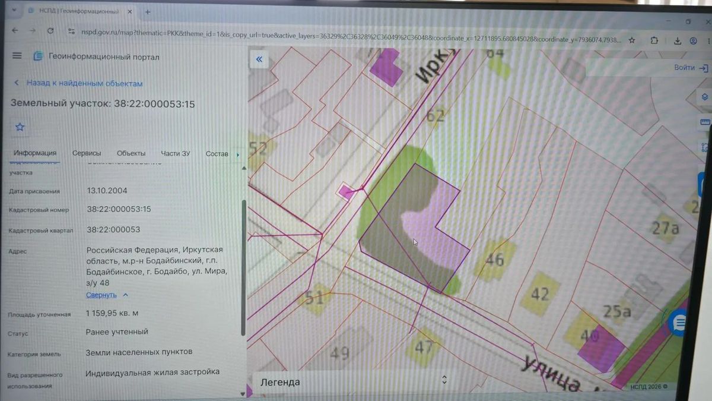Click the status value Ранее учтенный
This screenshot has height=401, width=712.
117,331
